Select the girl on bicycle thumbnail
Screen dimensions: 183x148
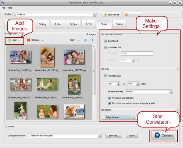[20, 111]
